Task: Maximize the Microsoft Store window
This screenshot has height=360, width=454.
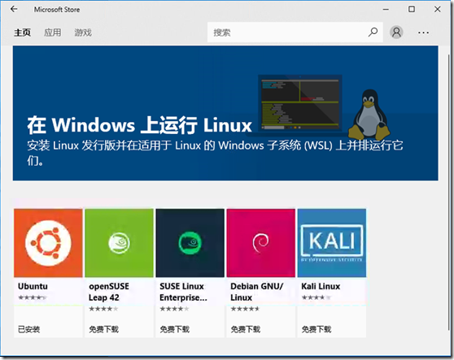Action: click(412, 9)
